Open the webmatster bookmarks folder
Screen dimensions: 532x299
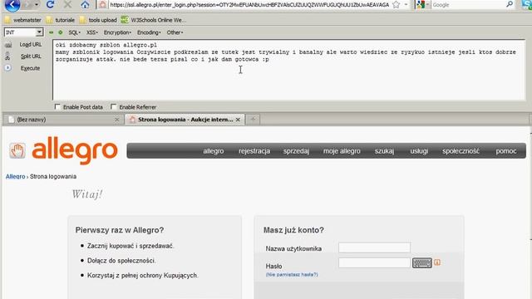pyautogui.click(x=23, y=20)
